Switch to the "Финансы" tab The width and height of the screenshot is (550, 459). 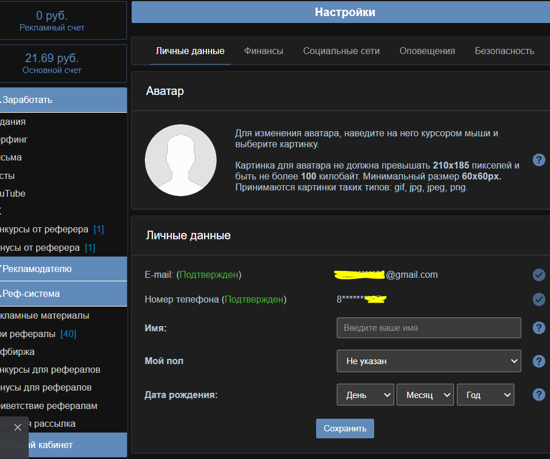pyautogui.click(x=263, y=51)
